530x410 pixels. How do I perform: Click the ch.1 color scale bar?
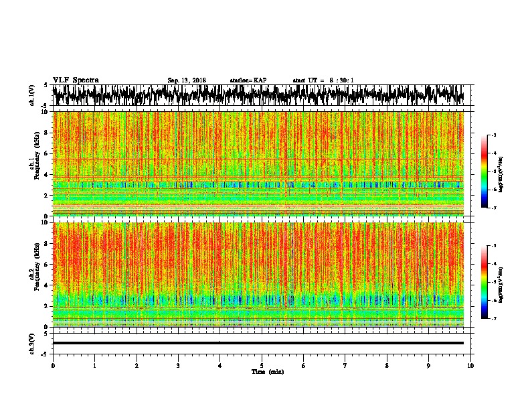pos(484,172)
